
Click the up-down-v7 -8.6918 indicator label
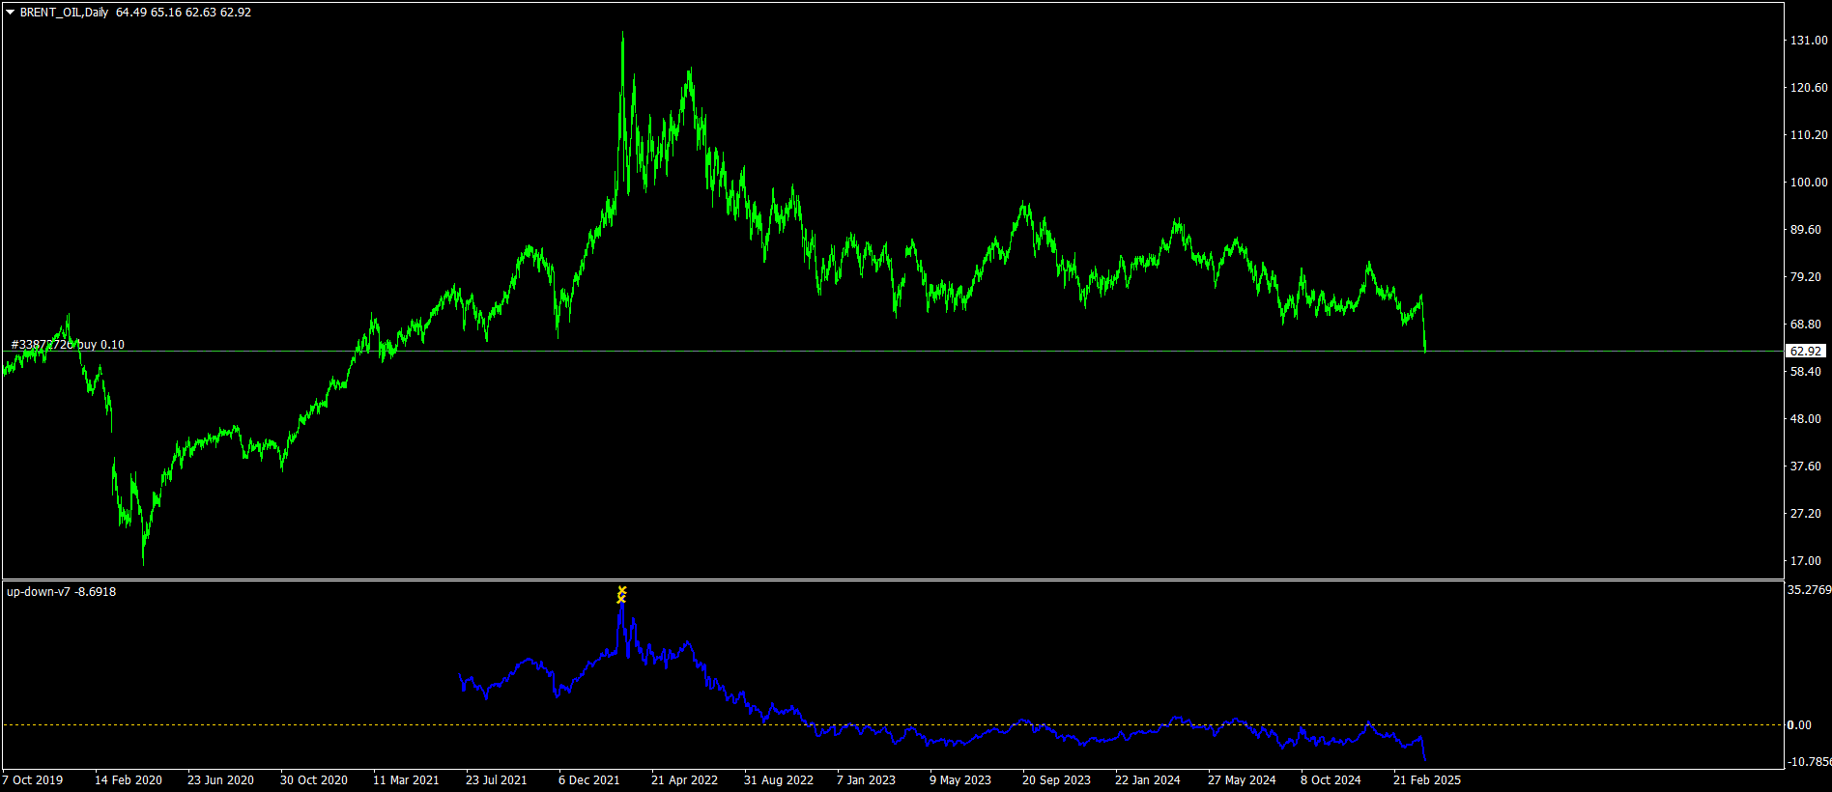pyautogui.click(x=61, y=592)
